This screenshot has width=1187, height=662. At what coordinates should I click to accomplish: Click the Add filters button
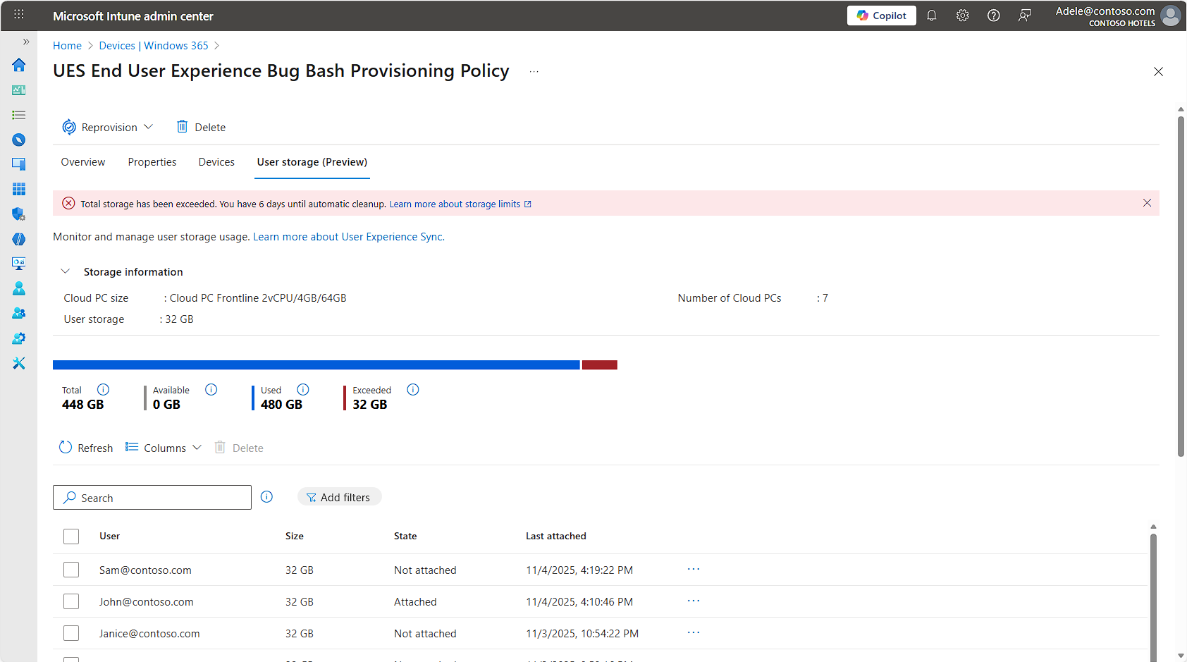pos(339,496)
